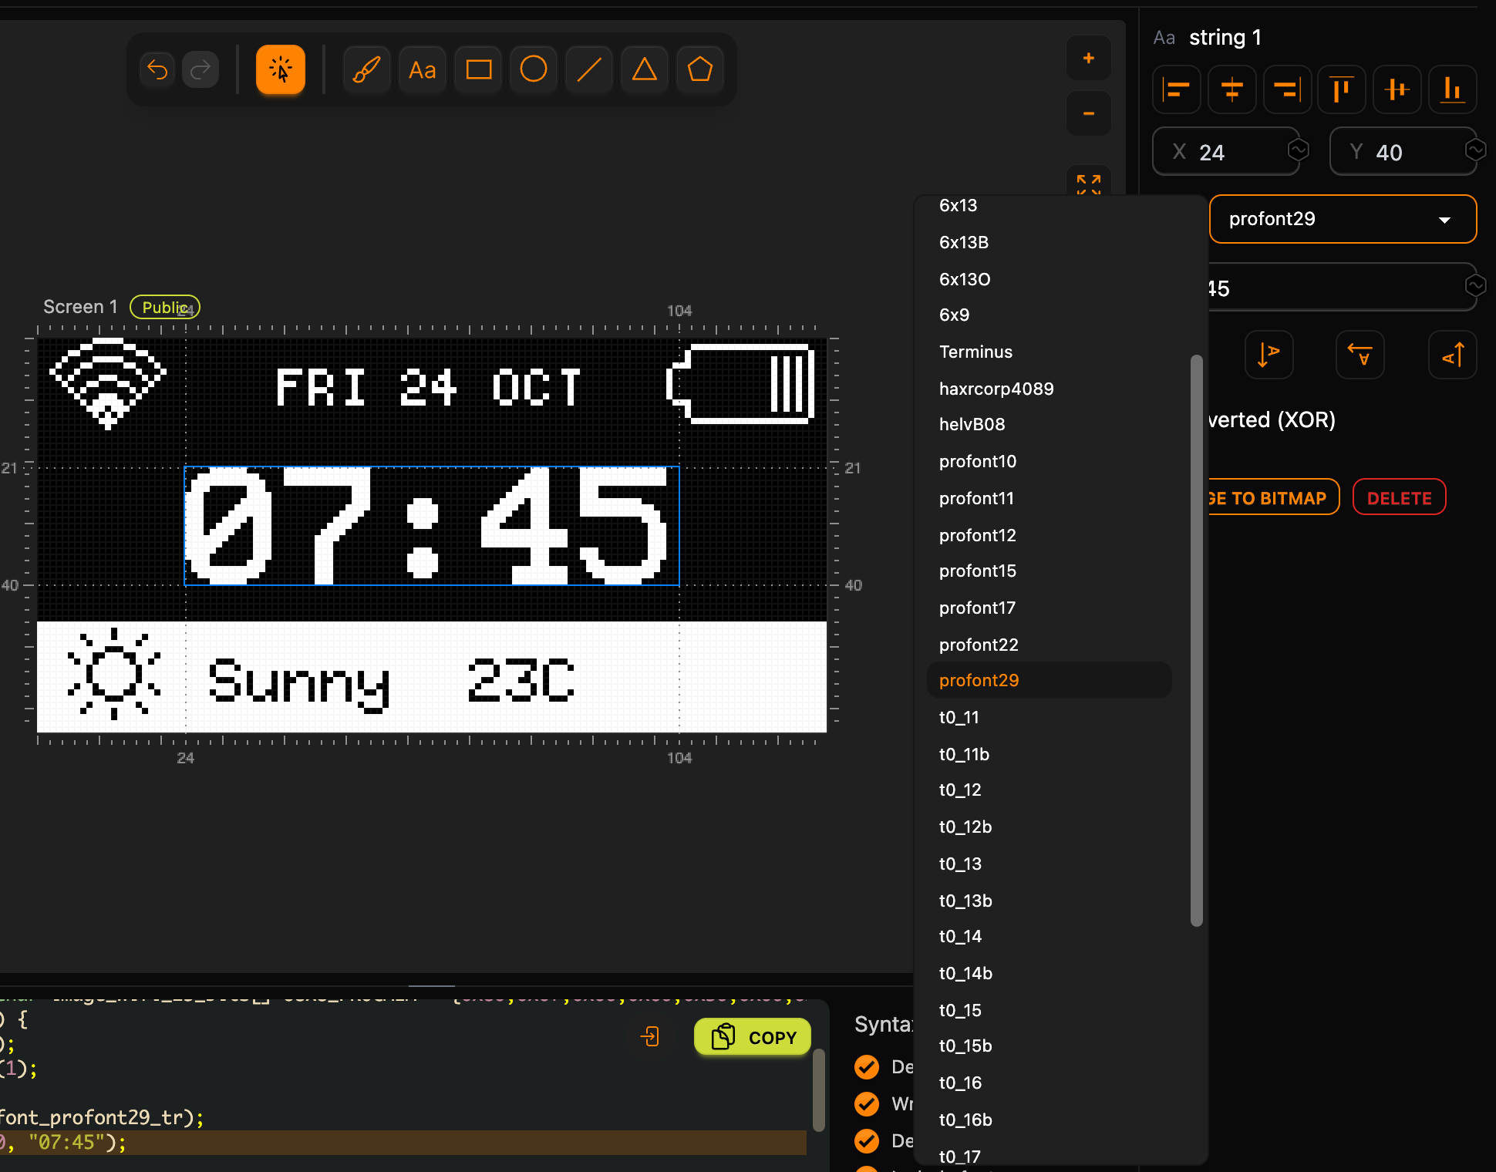The height and width of the screenshot is (1172, 1496).
Task: Click the Public badge next to Screen 1
Action: (x=165, y=307)
